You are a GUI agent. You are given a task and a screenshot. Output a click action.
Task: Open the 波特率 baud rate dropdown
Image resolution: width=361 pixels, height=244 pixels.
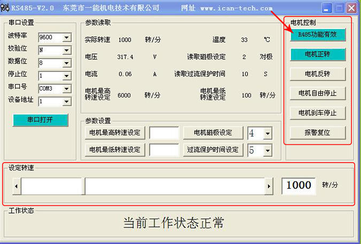66,37
